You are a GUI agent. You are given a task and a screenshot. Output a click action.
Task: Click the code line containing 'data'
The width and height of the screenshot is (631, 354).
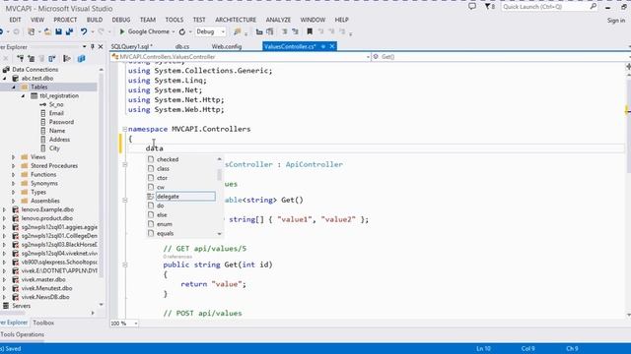pyautogui.click(x=376, y=148)
